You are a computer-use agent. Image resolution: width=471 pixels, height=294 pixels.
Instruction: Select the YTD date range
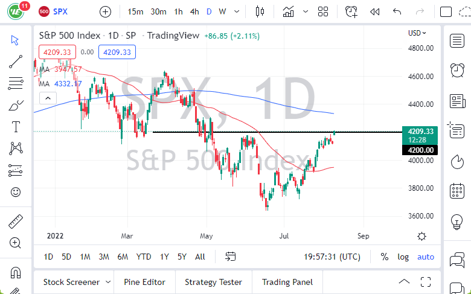(x=144, y=257)
